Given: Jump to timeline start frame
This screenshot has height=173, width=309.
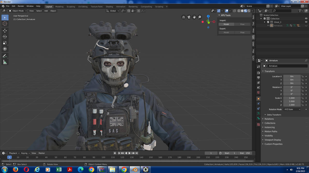Looking at the screenshot, I should click(119, 153).
